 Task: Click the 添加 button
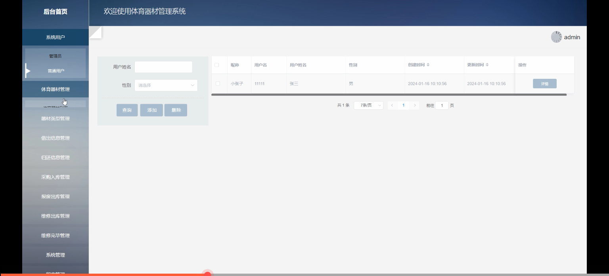coord(152,110)
